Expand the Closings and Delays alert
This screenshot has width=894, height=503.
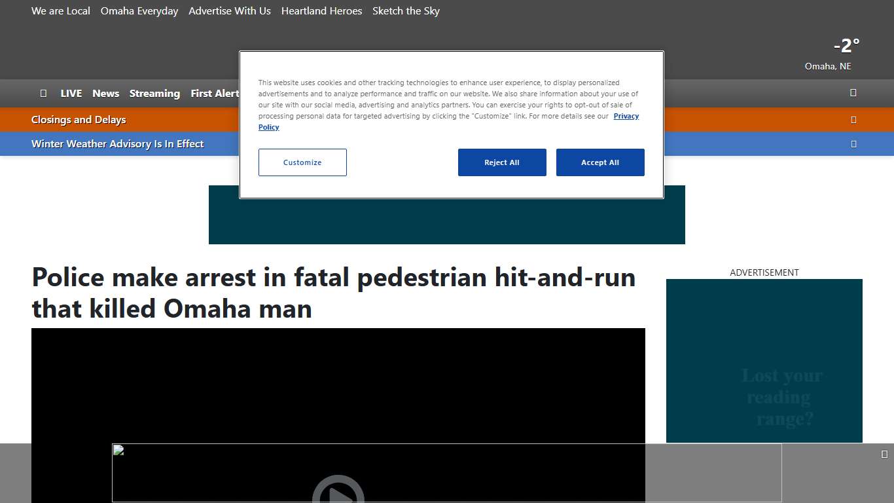[x=79, y=120]
